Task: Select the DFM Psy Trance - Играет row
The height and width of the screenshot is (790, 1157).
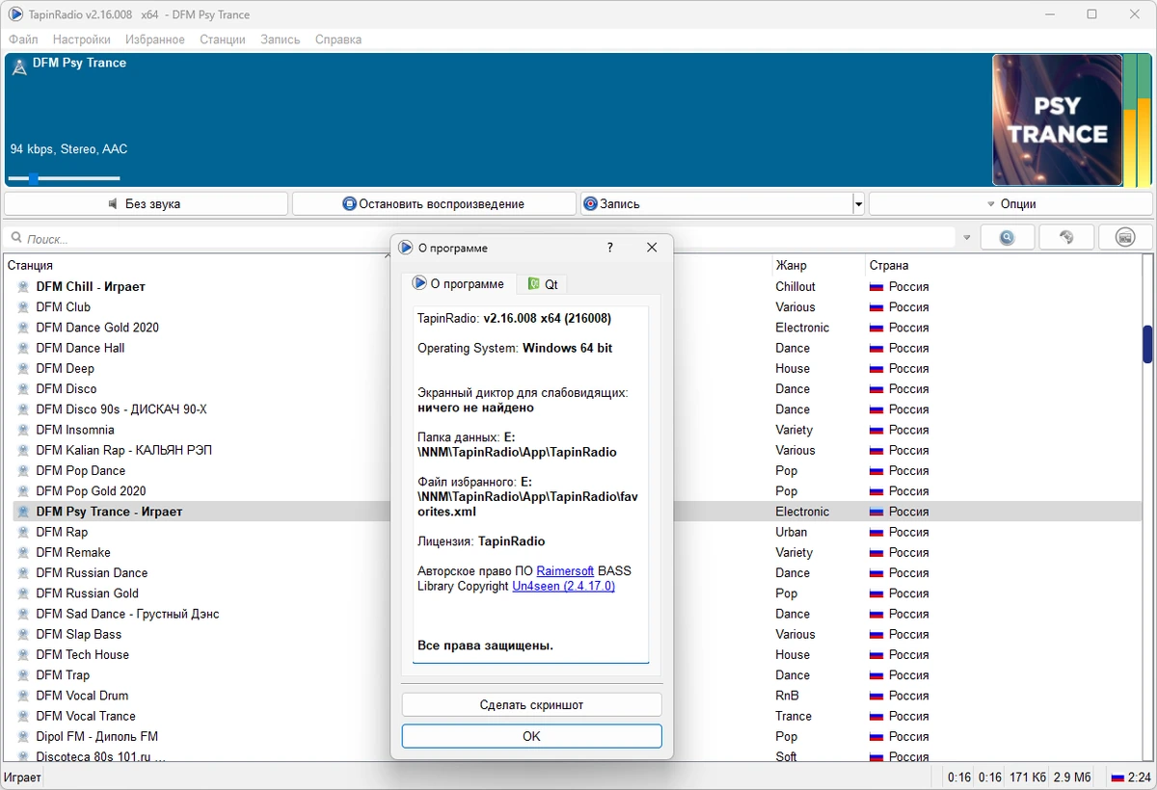Action: [577, 512]
